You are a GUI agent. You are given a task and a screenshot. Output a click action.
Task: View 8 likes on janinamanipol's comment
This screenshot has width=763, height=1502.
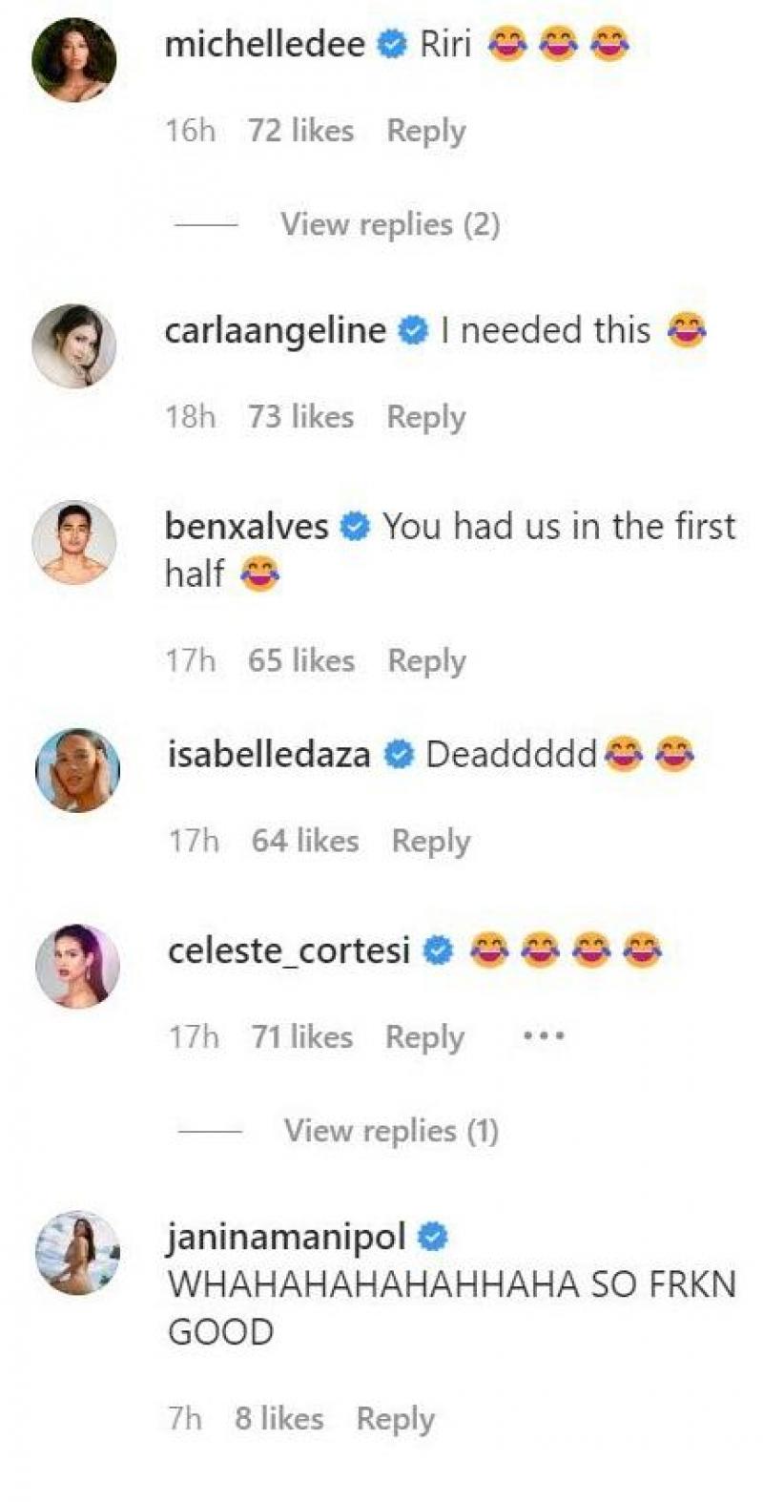[x=278, y=1419]
